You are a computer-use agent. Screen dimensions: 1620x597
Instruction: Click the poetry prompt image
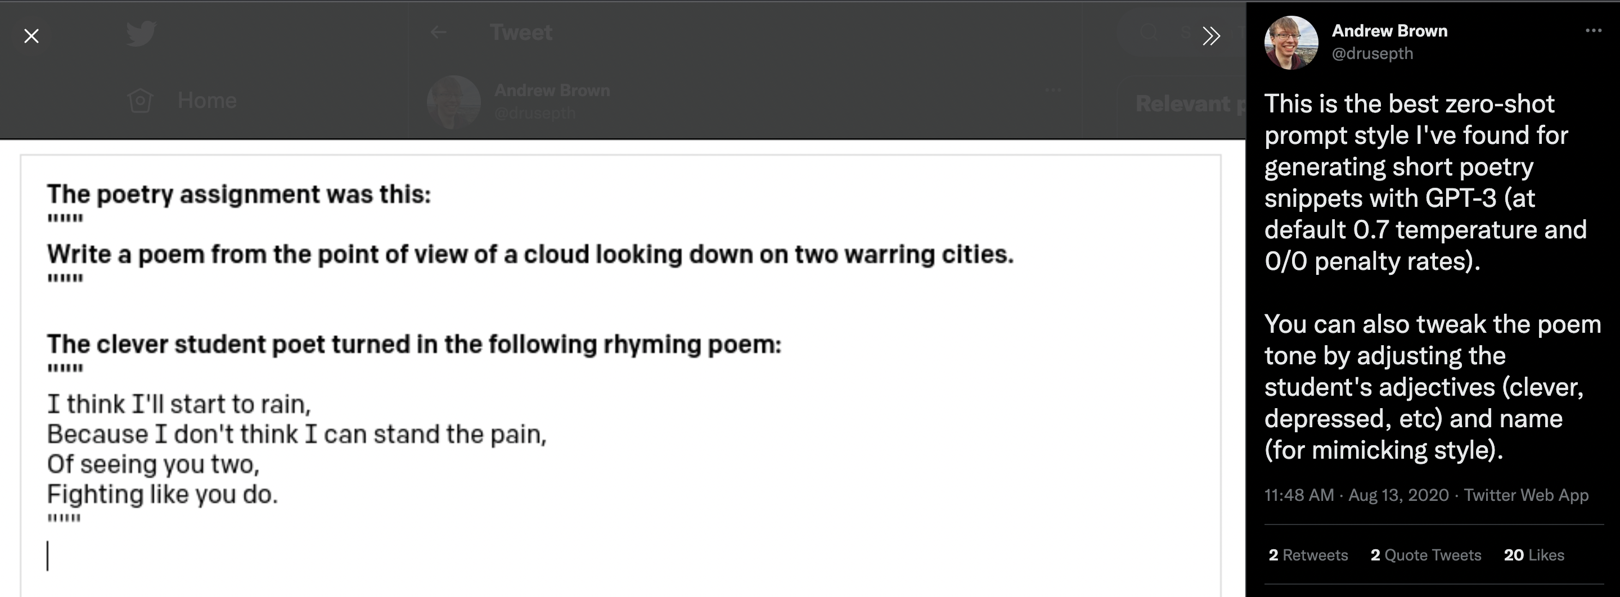[620, 371]
